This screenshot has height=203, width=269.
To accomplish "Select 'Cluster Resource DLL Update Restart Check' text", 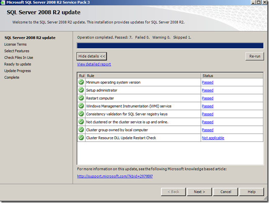I will point(121,138).
